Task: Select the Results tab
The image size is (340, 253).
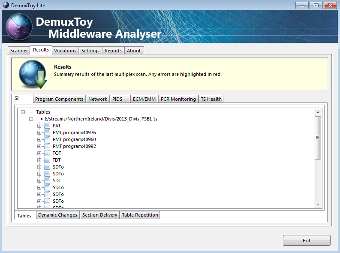Action: pyautogui.click(x=41, y=50)
